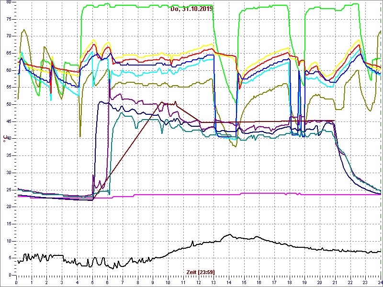Select the '75' temperature axis value

(x=9, y=19)
